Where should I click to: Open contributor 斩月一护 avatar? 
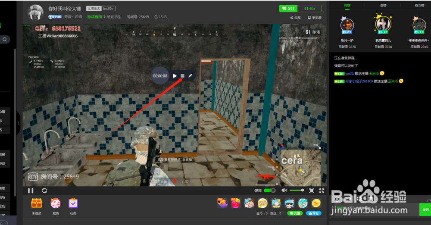(347, 25)
